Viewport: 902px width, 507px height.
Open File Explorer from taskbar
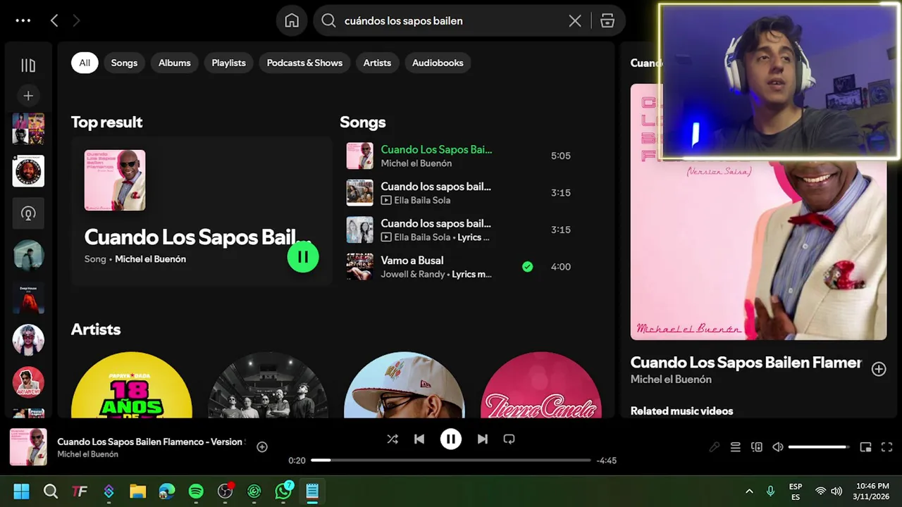click(137, 491)
